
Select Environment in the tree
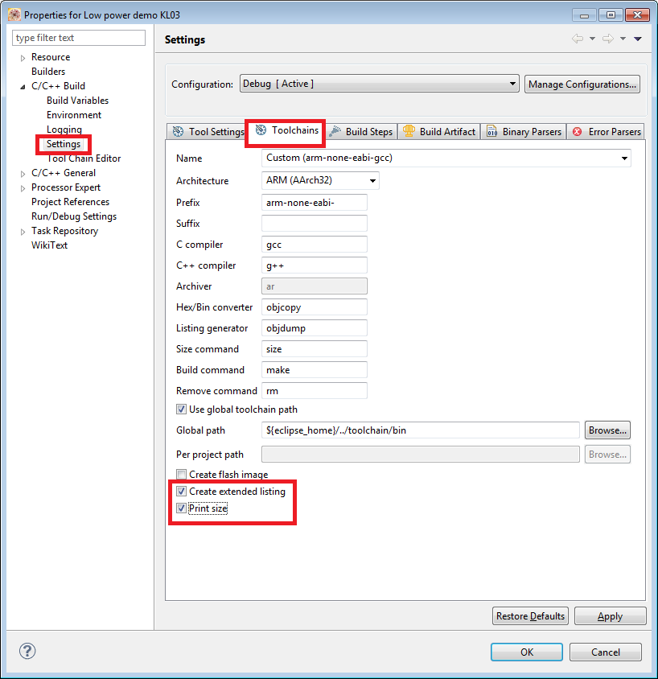pos(74,115)
